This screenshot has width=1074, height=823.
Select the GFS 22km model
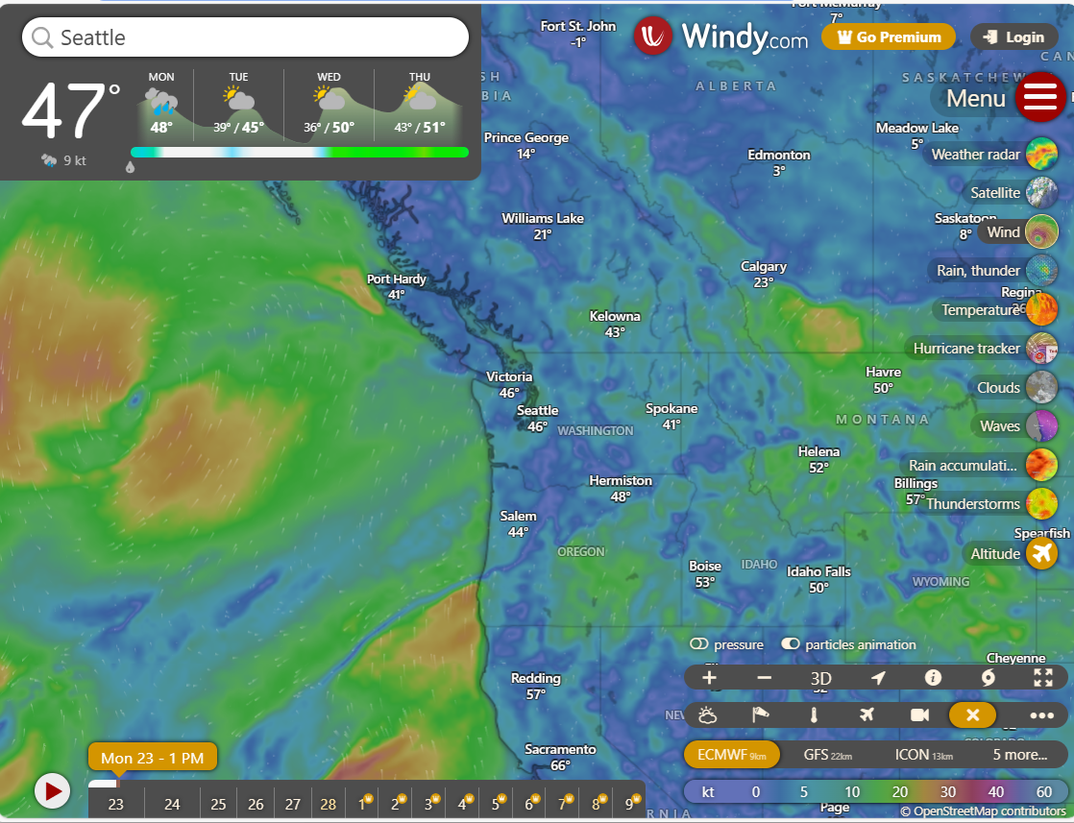[827, 755]
